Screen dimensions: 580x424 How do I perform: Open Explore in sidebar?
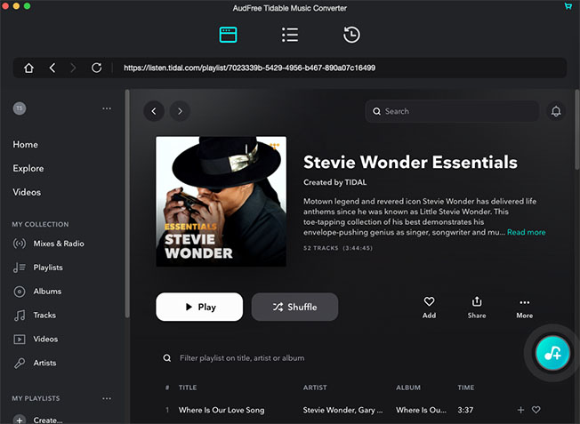tap(28, 168)
